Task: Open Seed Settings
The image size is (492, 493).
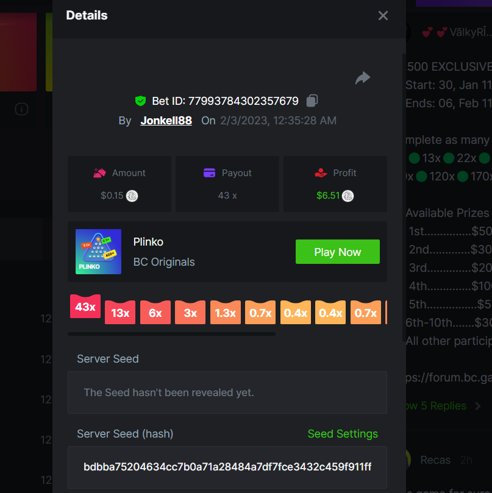Action: pos(343,434)
